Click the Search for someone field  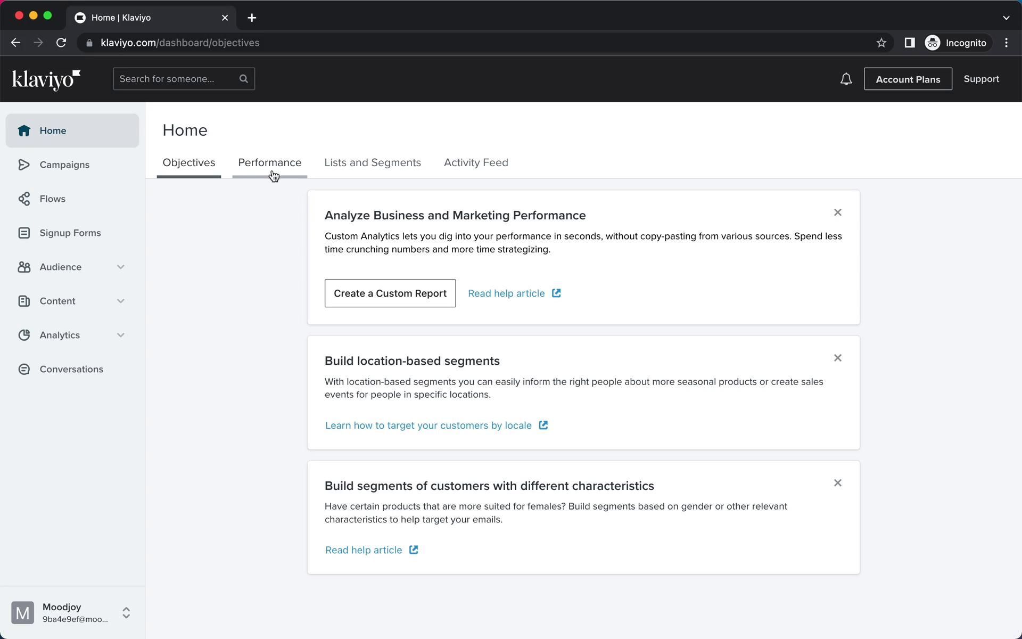click(176, 79)
